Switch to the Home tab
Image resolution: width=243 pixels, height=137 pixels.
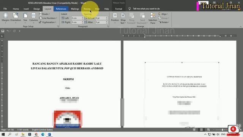pos(16,9)
